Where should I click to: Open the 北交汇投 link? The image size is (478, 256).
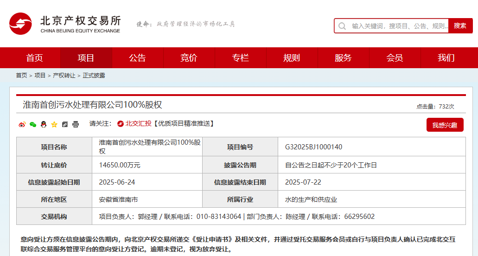139,123
